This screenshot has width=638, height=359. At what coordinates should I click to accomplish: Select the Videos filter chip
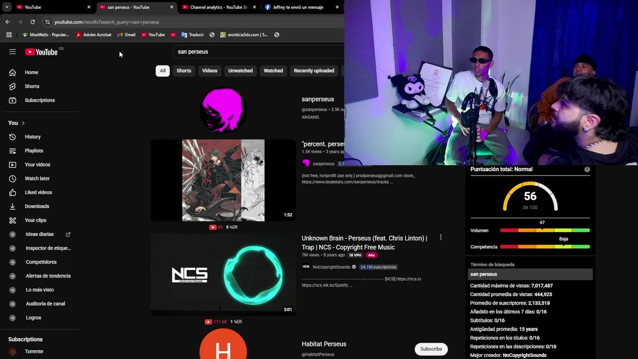point(210,71)
